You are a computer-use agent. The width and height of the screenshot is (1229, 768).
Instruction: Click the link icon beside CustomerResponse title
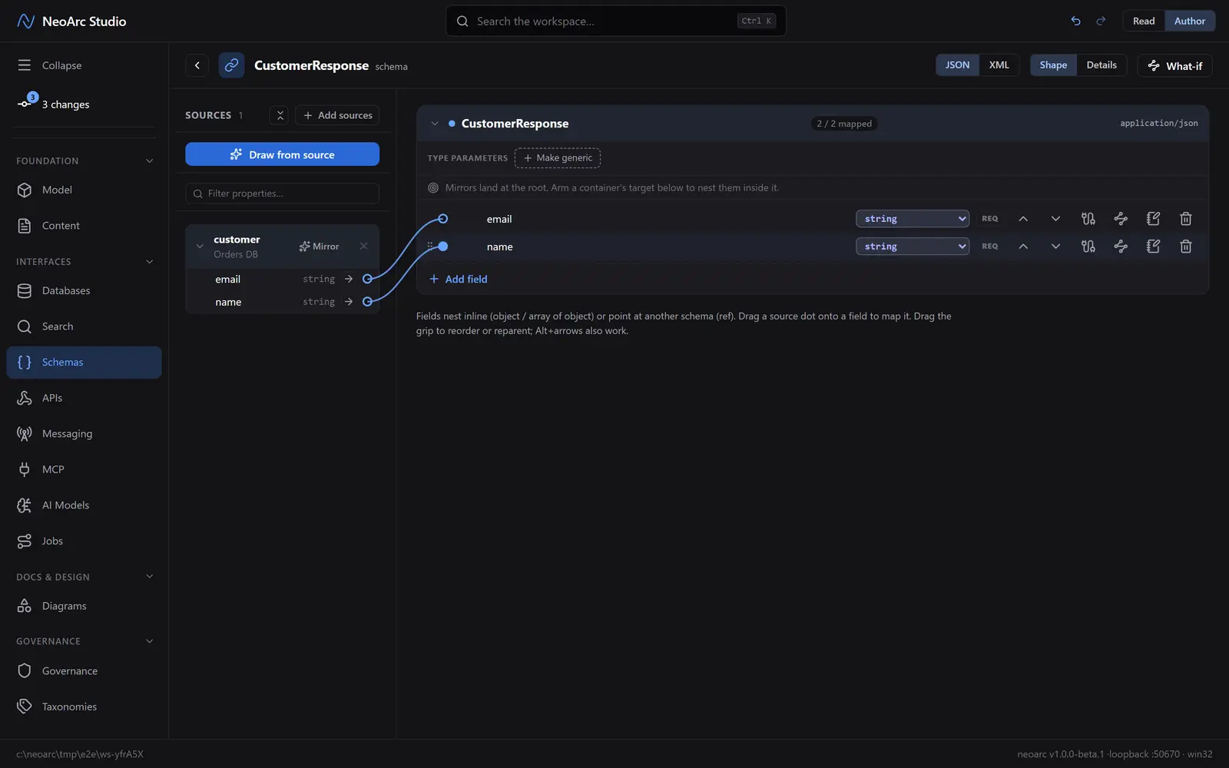coord(231,65)
